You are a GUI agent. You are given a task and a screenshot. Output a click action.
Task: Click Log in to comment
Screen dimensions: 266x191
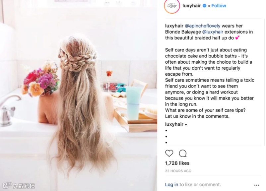pos(171,185)
